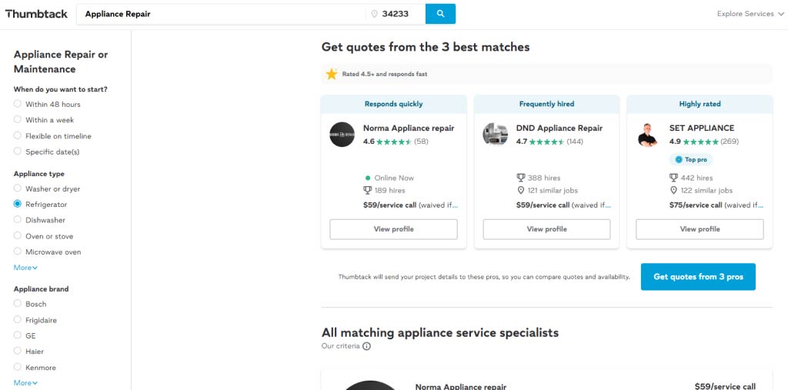Click Norma's $59/service call text in best matches

tap(389, 205)
